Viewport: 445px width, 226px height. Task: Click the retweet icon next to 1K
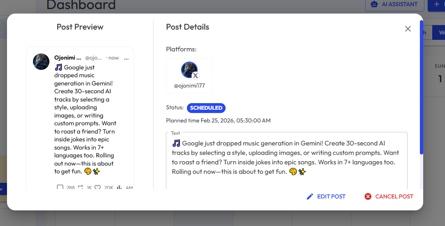[x=80, y=187]
